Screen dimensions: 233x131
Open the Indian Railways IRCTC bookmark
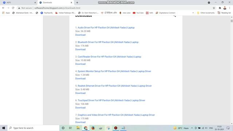coord(66,13)
